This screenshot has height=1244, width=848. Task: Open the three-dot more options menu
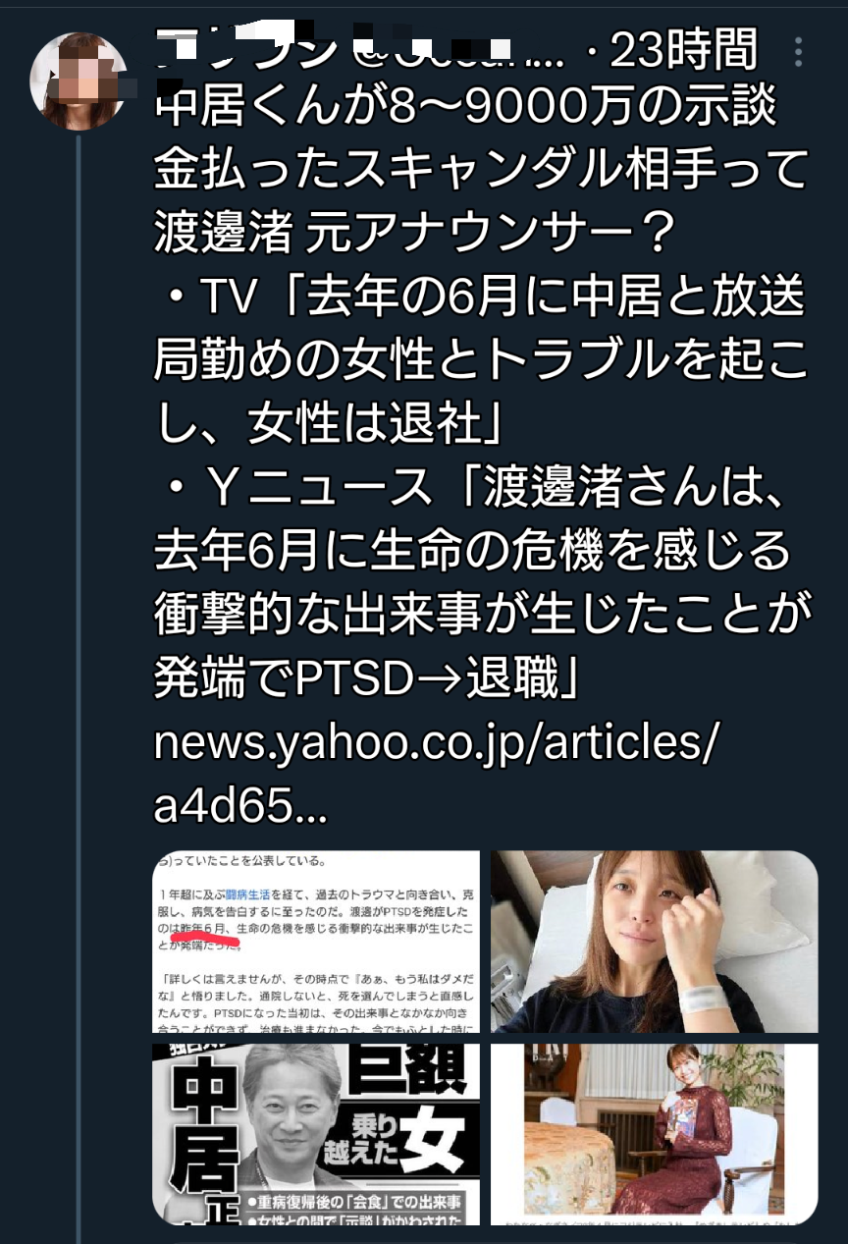coord(799,52)
